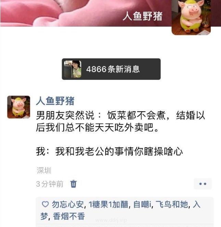Open the 4866条新消息 notification banner
Screen dimensions: 221x227
(111, 69)
